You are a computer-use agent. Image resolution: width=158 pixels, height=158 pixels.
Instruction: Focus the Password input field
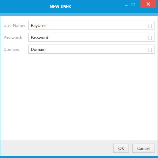click(x=91, y=37)
